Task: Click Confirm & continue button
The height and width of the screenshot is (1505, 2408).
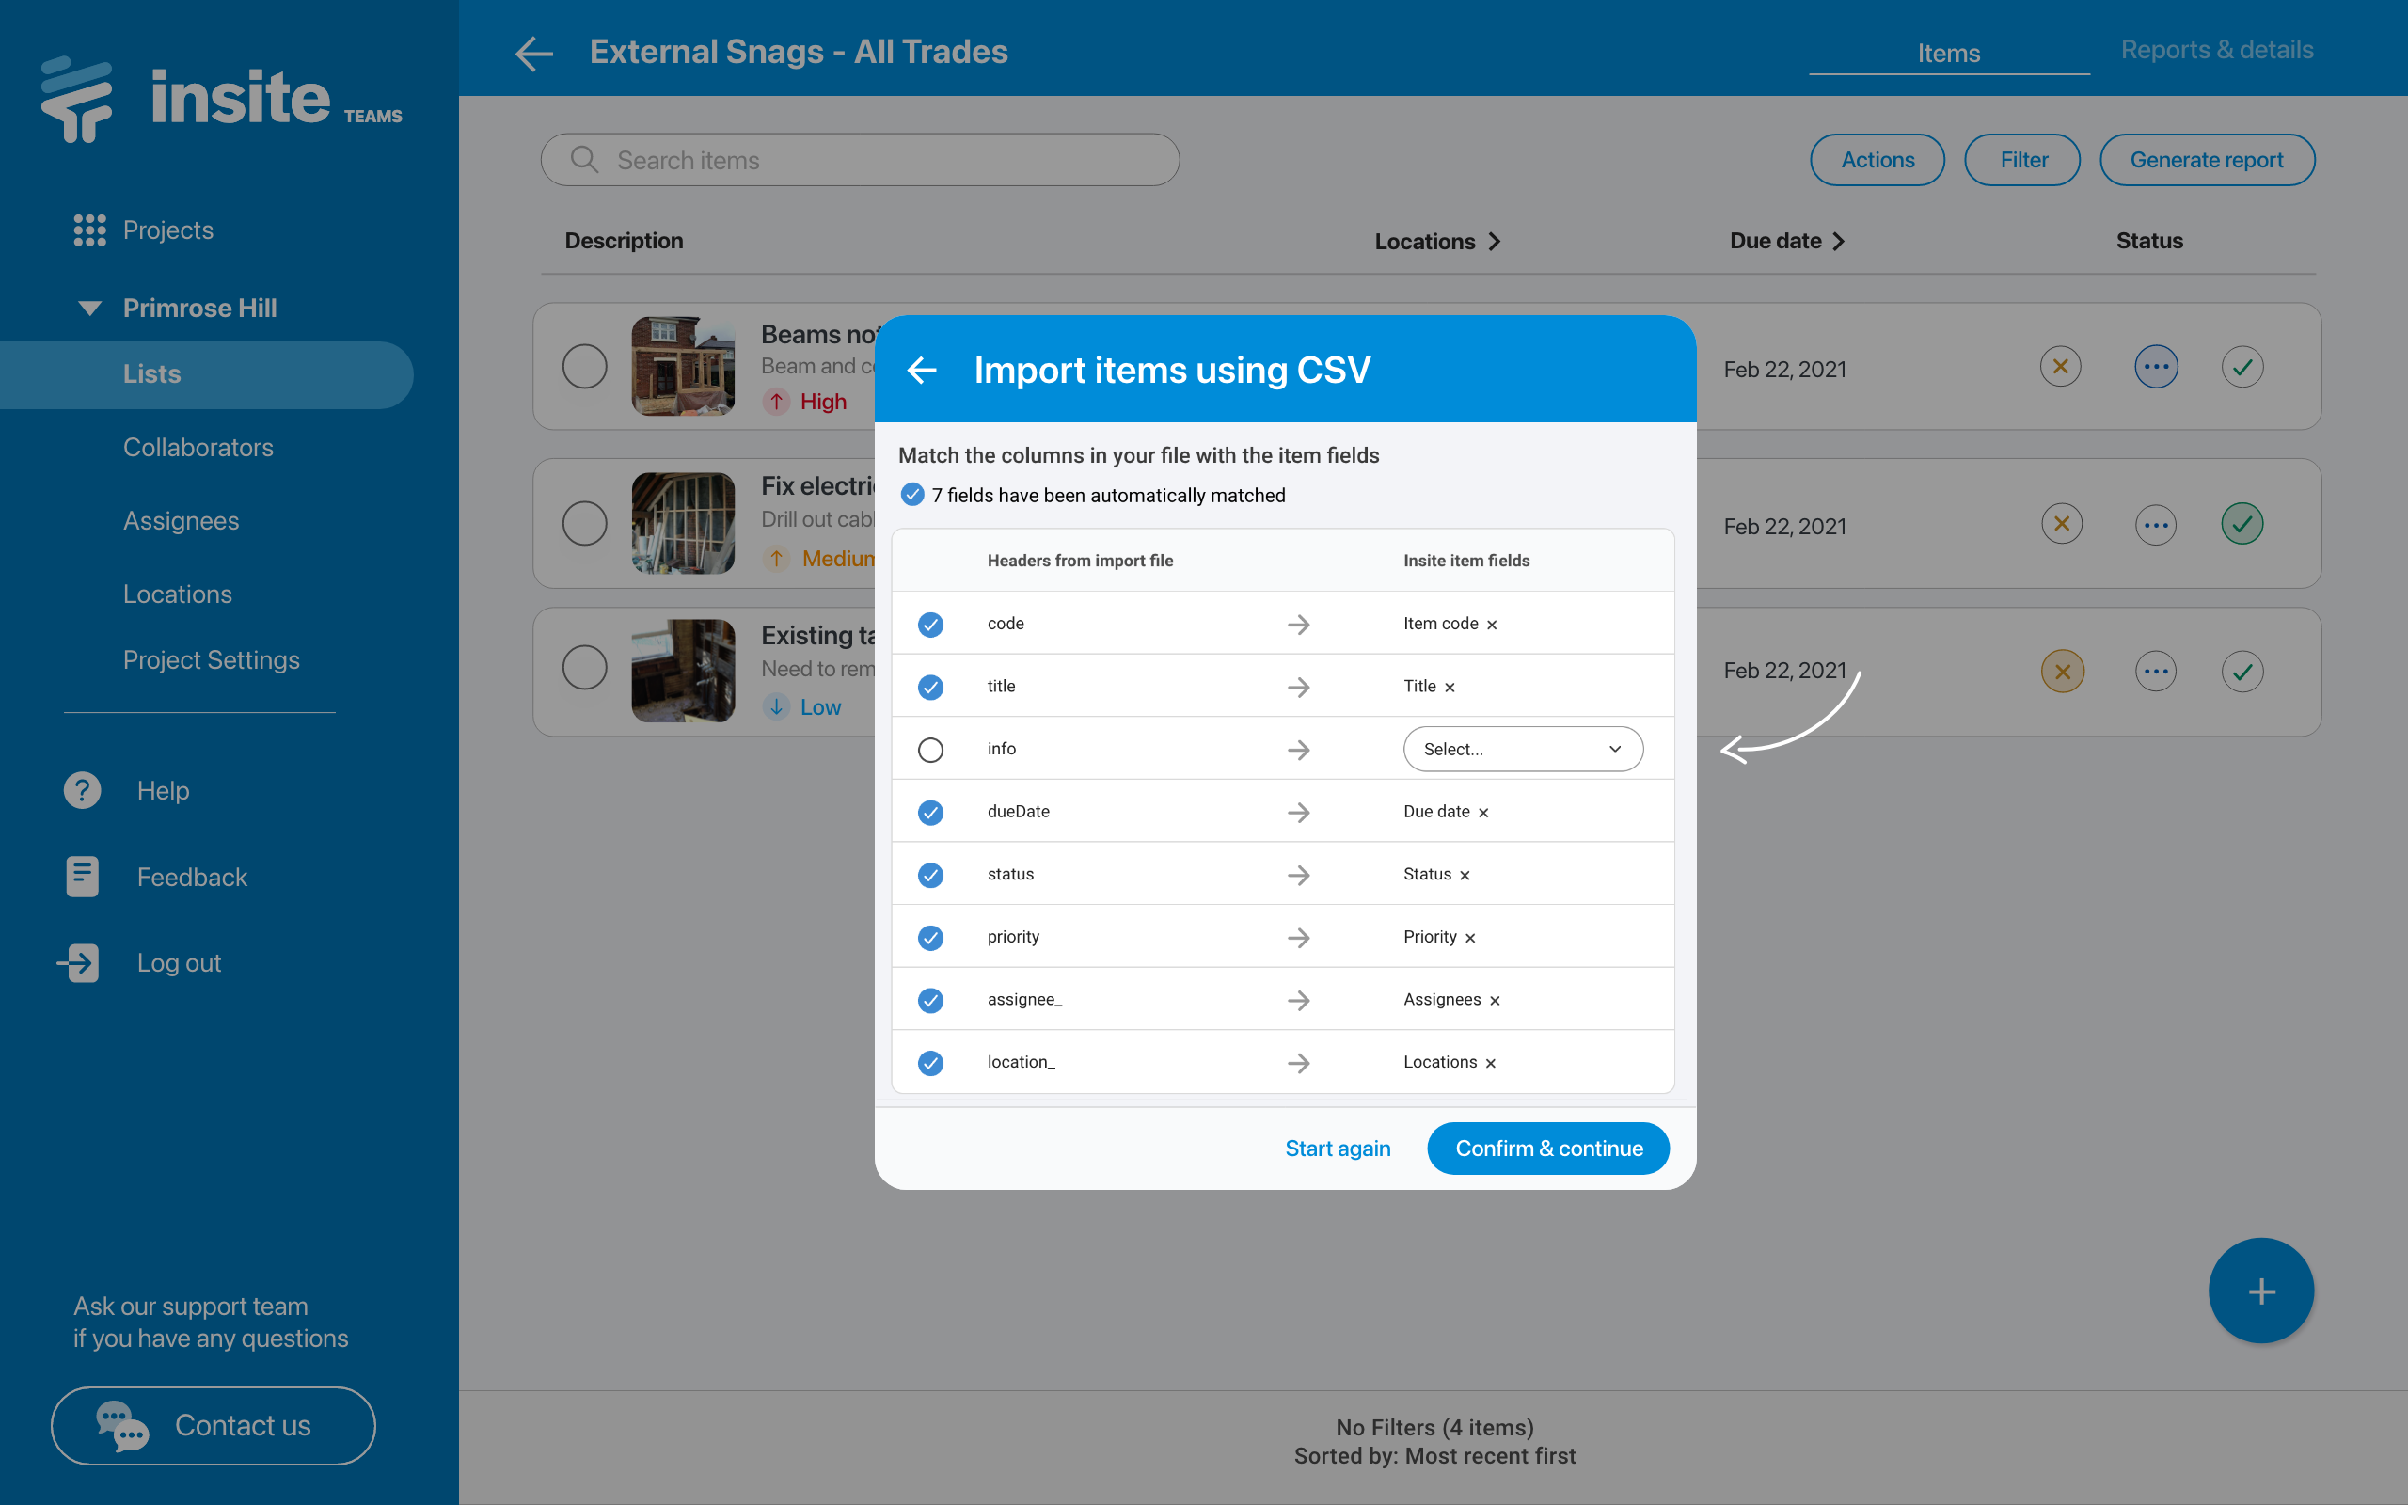Action: pos(1548,1148)
